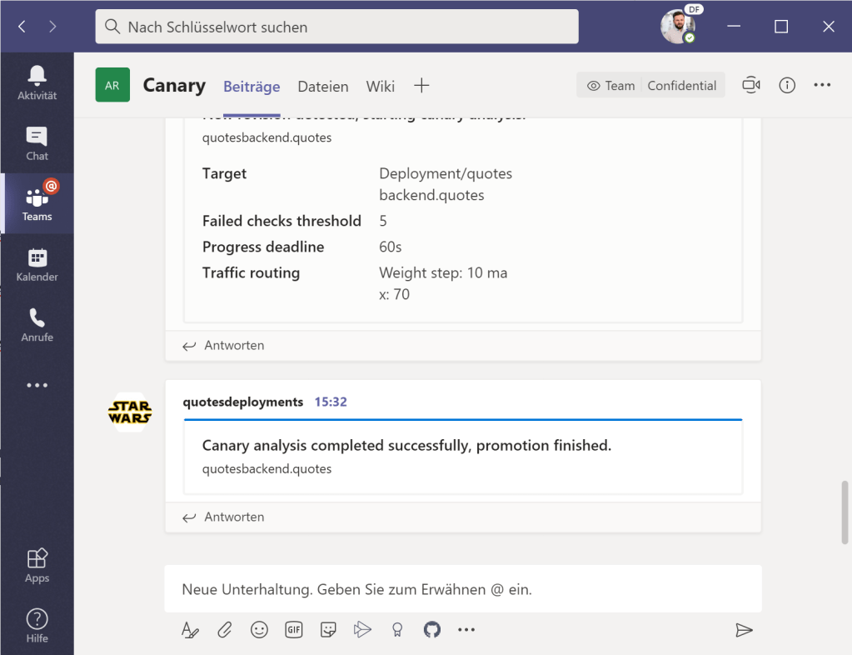Open the emoji picker
The image size is (852, 655).
(x=259, y=630)
